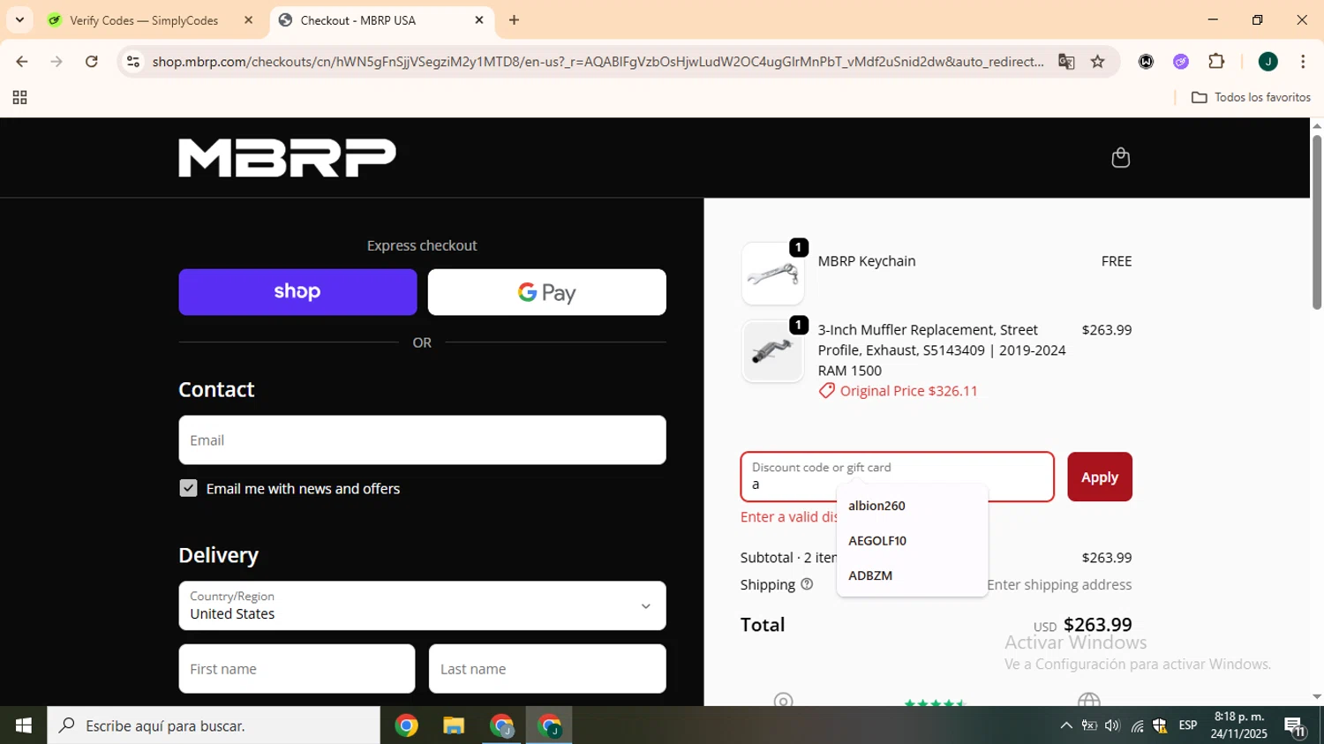
Task: Open the shopping bag cart icon
Action: 1120,158
